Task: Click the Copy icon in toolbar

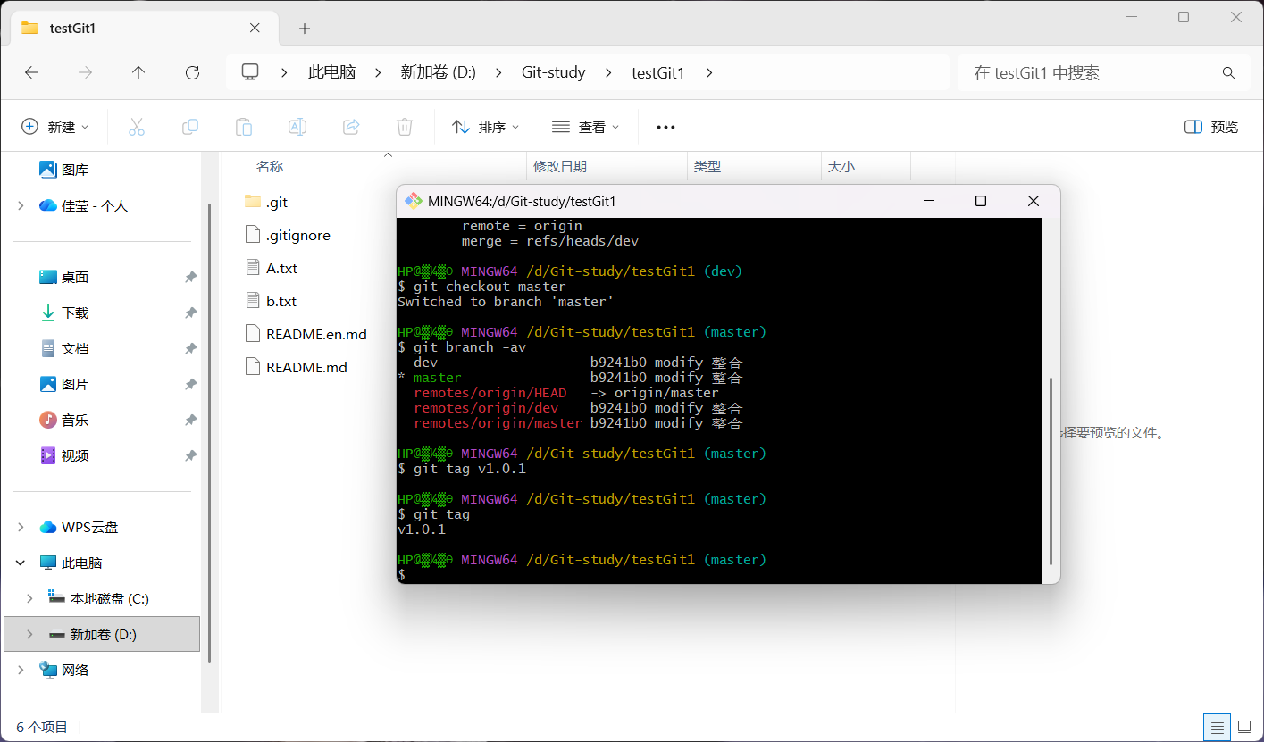Action: pos(190,127)
